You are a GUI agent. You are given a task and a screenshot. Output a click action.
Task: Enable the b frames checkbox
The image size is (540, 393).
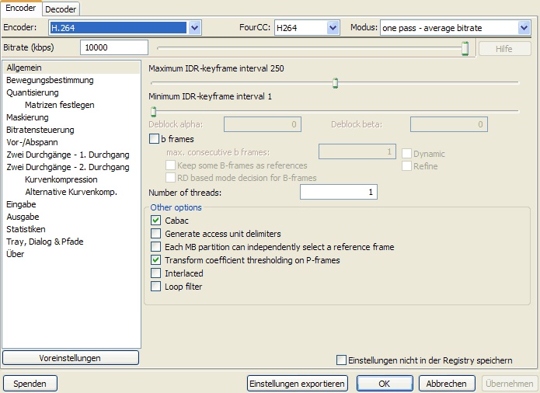pyautogui.click(x=154, y=139)
